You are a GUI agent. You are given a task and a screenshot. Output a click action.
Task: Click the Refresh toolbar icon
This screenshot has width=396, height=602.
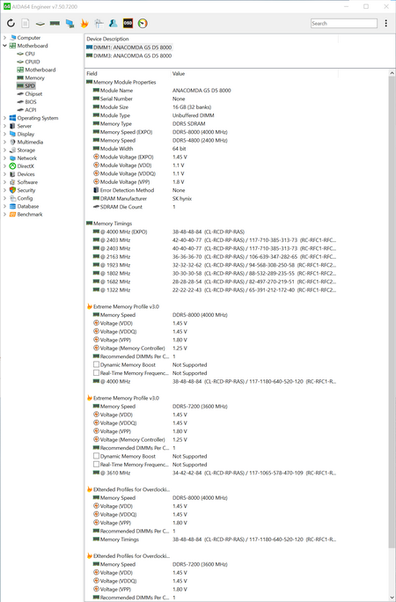[11, 24]
